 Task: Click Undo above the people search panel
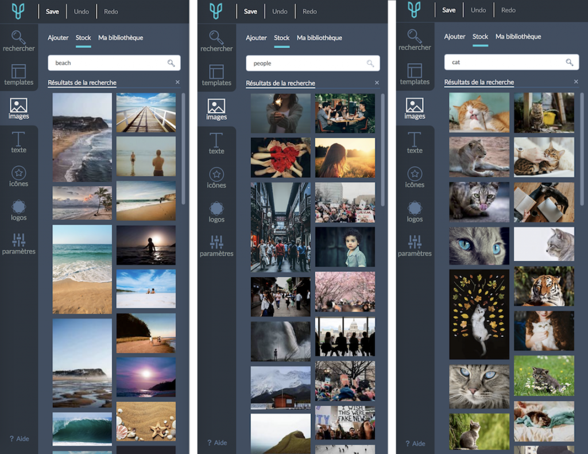pos(280,11)
